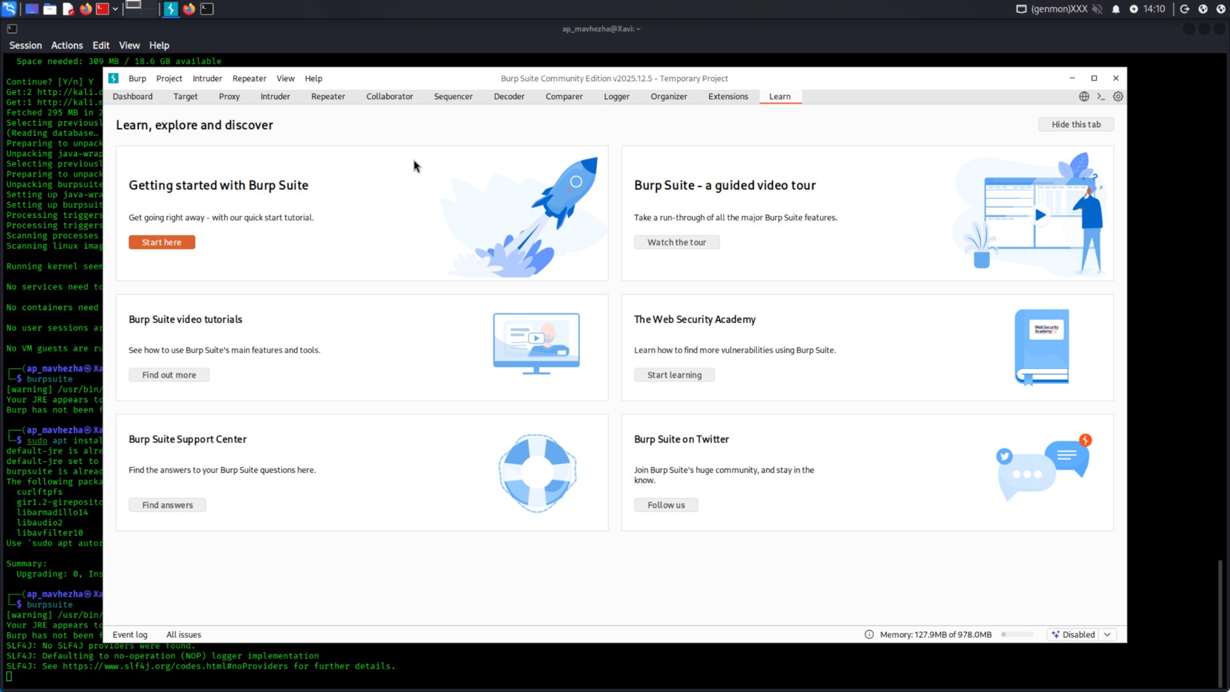Open the View menu in Burp Suite

point(285,78)
